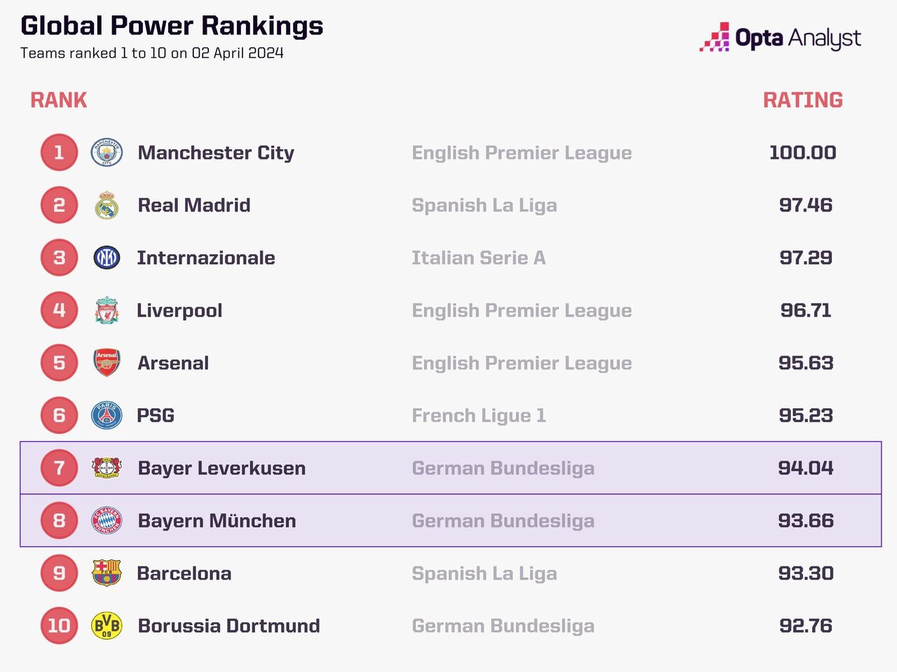Image resolution: width=897 pixels, height=672 pixels.
Task: Click Bayer Leverkusen's 94.04 rating
Action: click(x=805, y=468)
